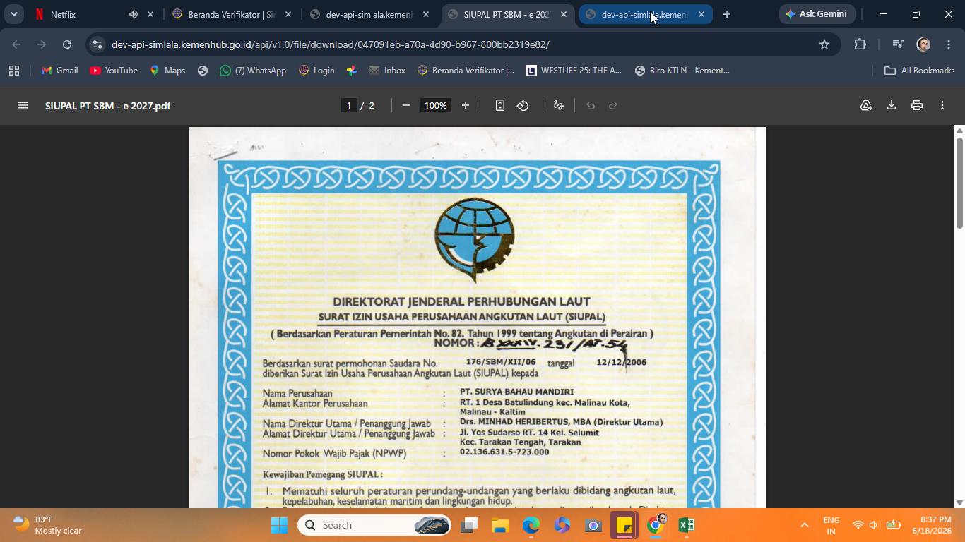The image size is (965, 542).
Task: Click the PDF vertical scrollbar thumb
Action: 959,182
